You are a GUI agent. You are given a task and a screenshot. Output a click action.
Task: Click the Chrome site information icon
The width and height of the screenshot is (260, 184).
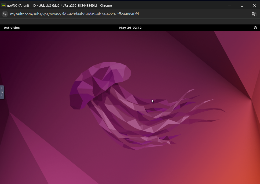5,14
